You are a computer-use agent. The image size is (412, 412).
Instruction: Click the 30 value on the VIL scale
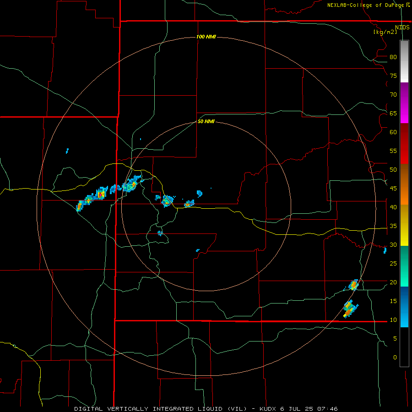click(x=393, y=245)
